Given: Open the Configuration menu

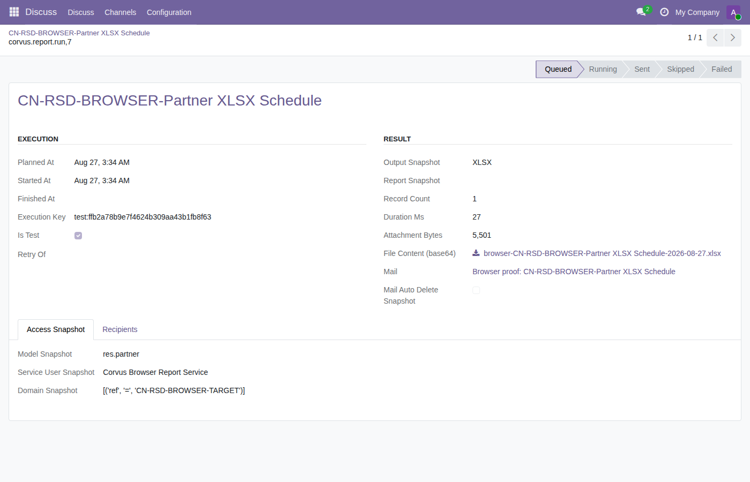Looking at the screenshot, I should point(169,12).
